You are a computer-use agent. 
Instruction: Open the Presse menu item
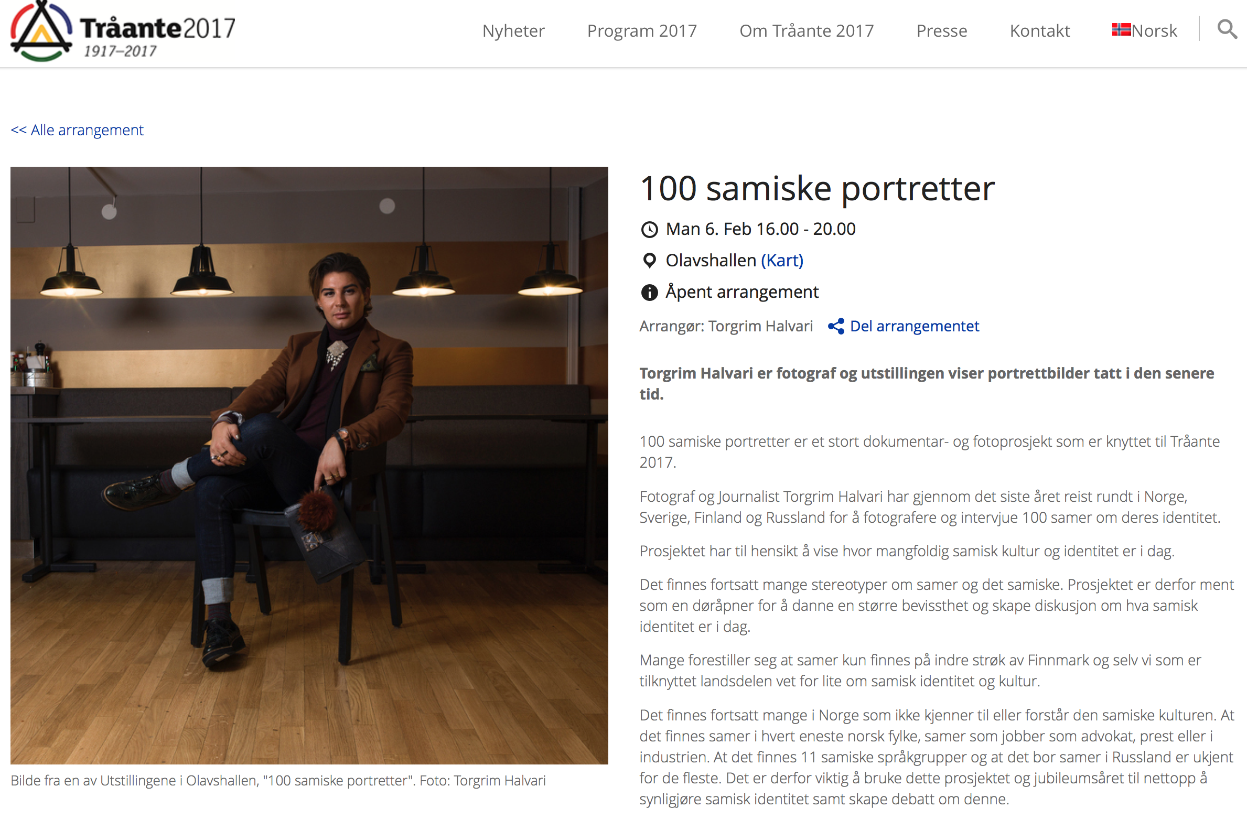(942, 30)
